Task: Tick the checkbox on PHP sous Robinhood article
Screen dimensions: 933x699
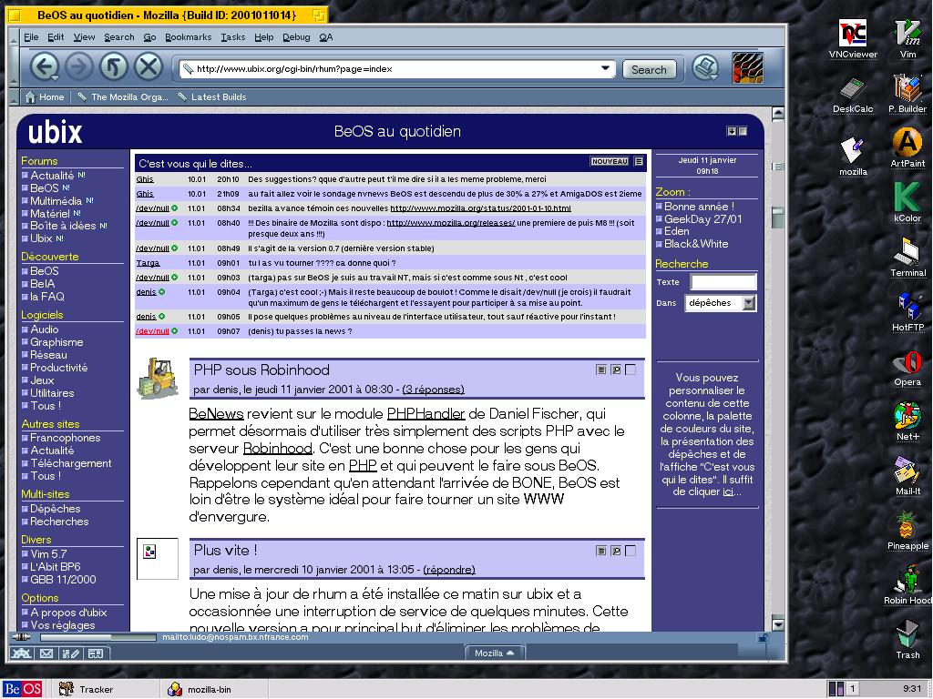Action: 631,370
